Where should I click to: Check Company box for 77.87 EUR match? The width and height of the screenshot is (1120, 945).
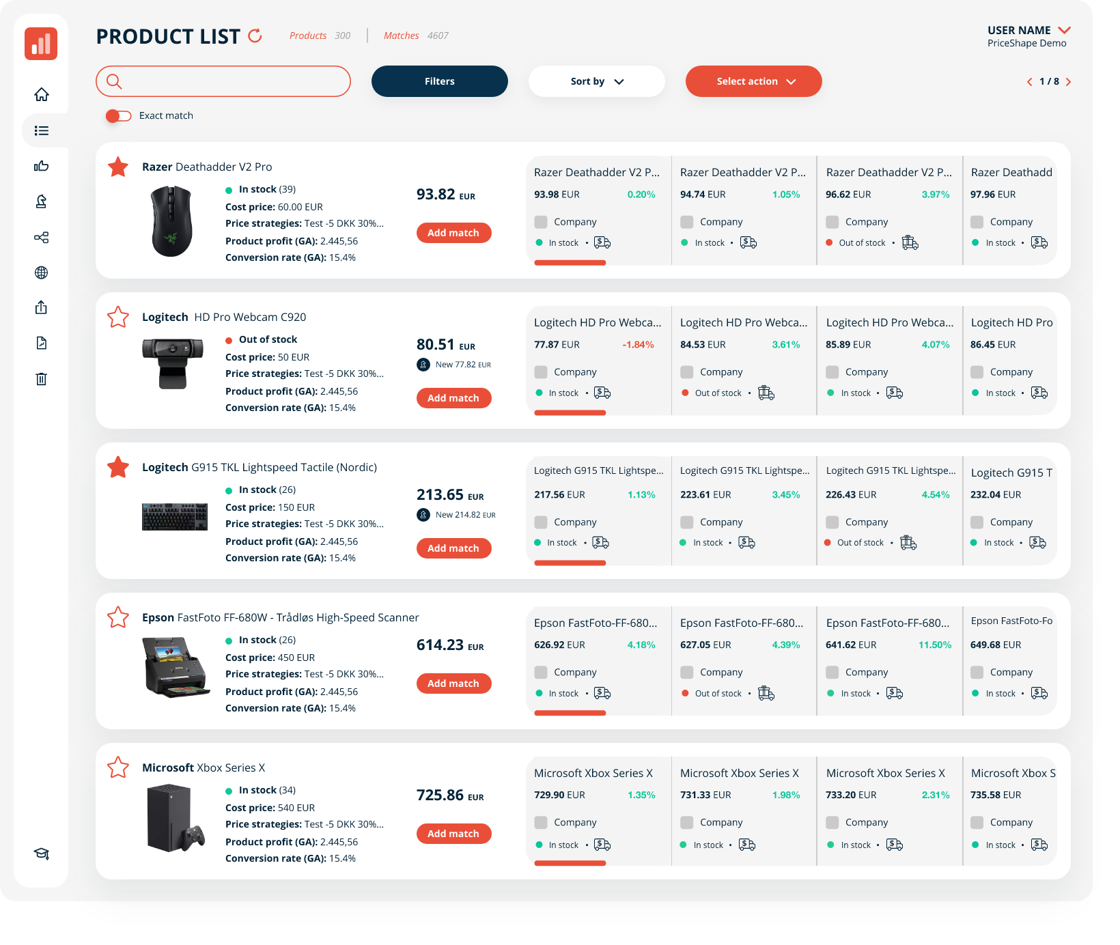[541, 372]
